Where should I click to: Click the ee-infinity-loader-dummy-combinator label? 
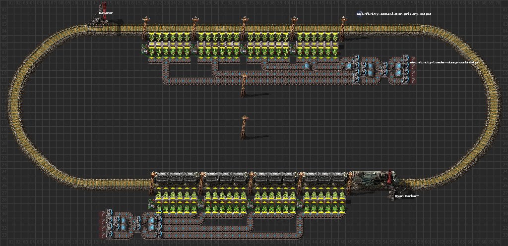(444, 62)
